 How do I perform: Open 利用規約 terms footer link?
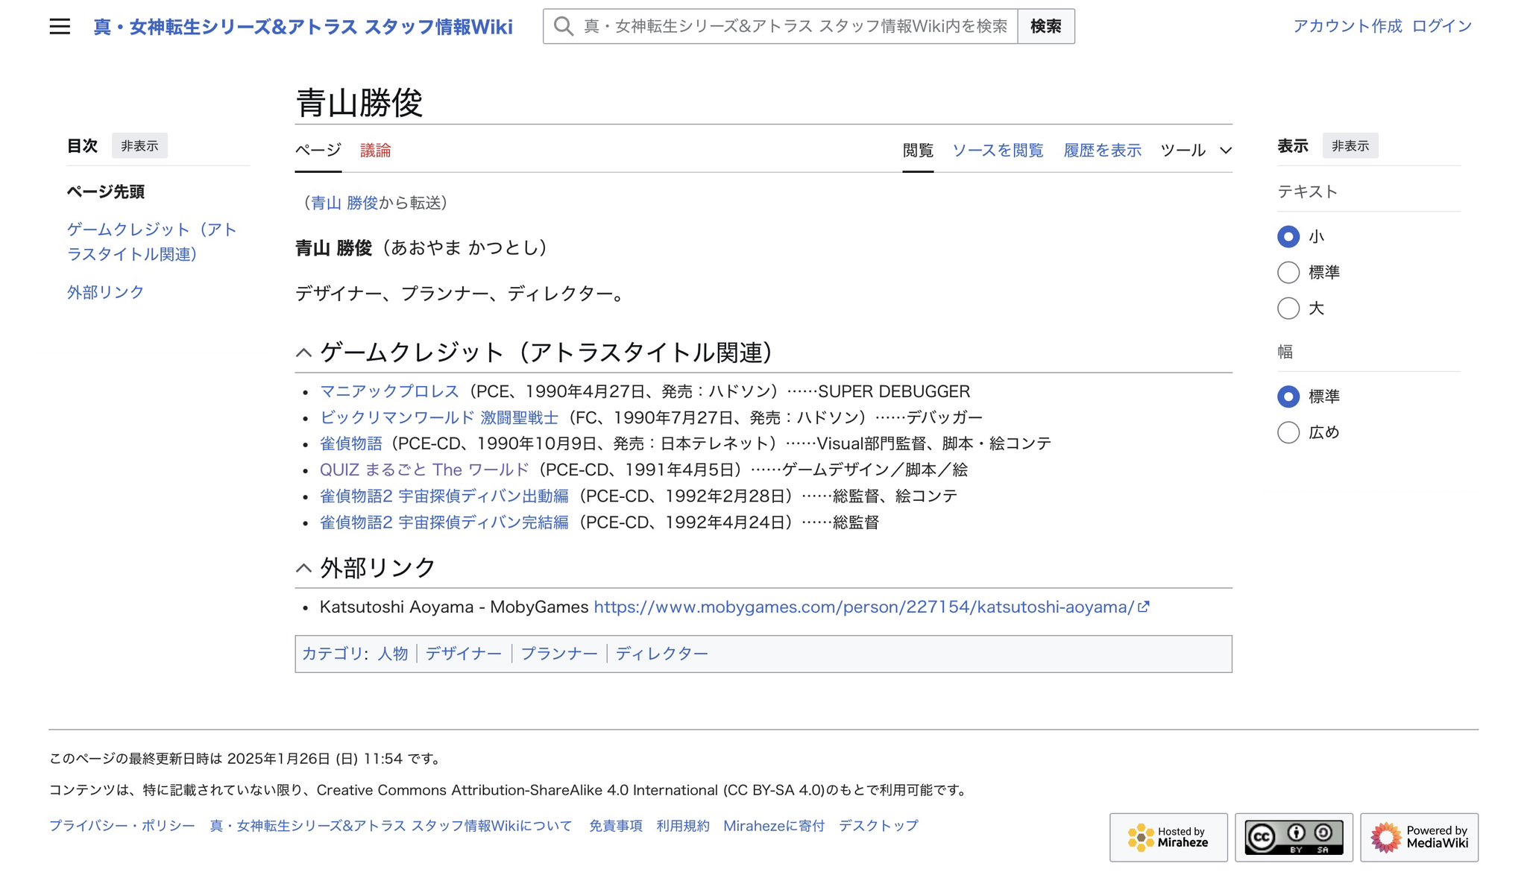tap(683, 826)
